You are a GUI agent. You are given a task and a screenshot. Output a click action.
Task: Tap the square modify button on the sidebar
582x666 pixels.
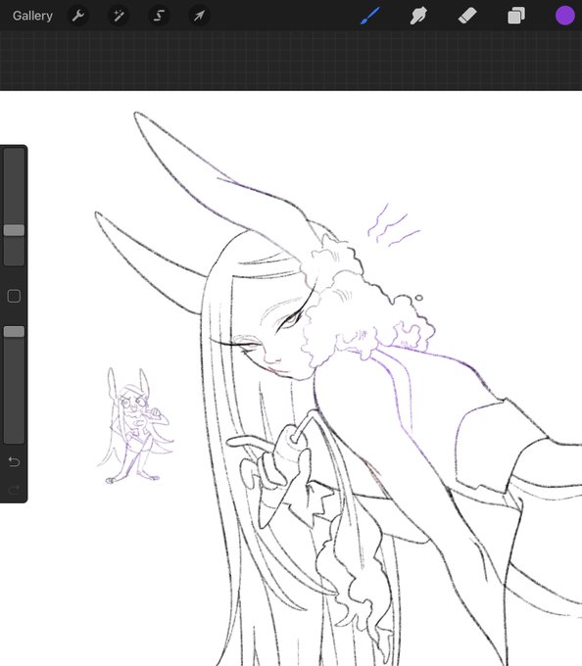click(14, 296)
